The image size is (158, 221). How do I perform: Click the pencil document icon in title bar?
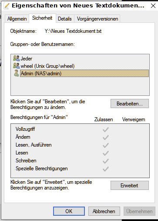[7, 6]
